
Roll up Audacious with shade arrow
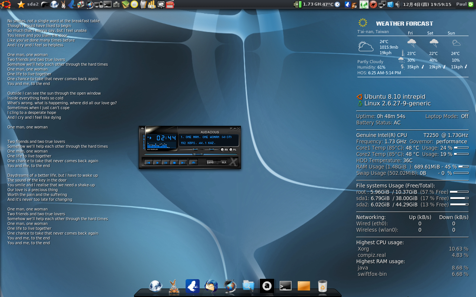click(x=235, y=128)
